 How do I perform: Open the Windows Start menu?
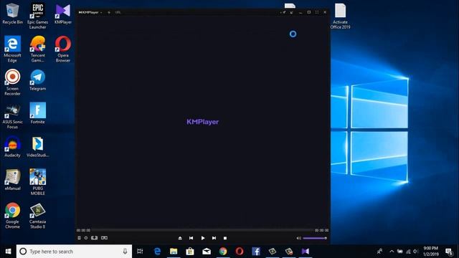[x=8, y=252]
